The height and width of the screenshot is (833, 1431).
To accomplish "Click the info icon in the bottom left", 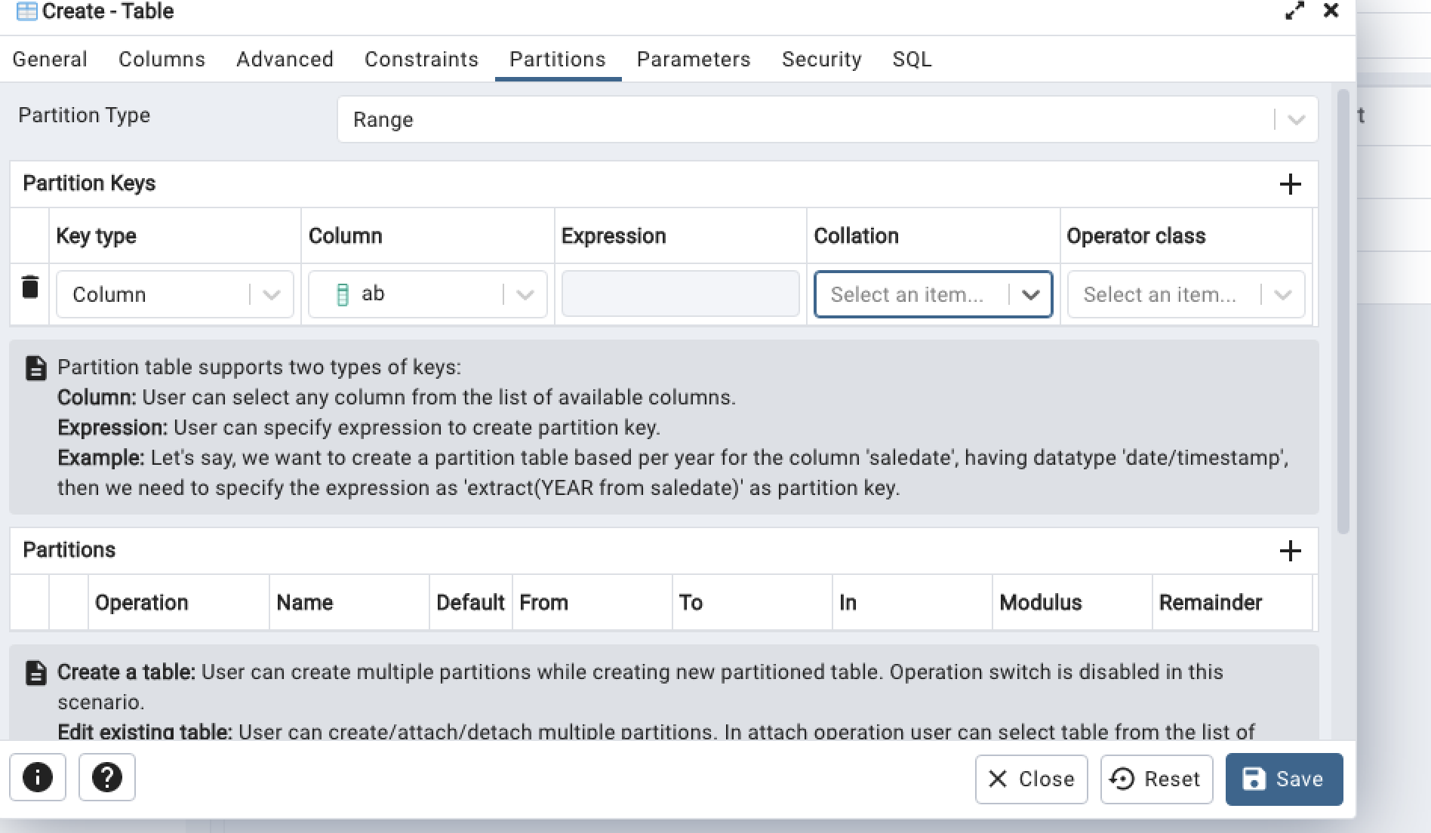I will click(x=38, y=778).
